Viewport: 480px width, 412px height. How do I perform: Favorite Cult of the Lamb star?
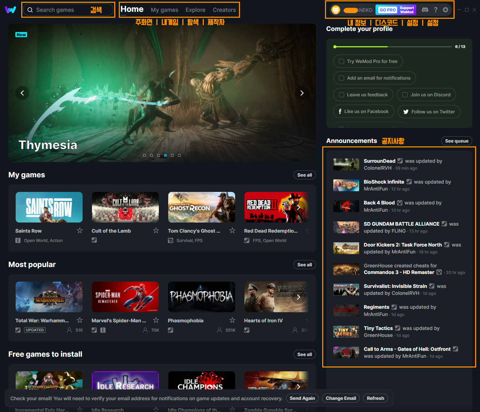pyautogui.click(x=156, y=231)
